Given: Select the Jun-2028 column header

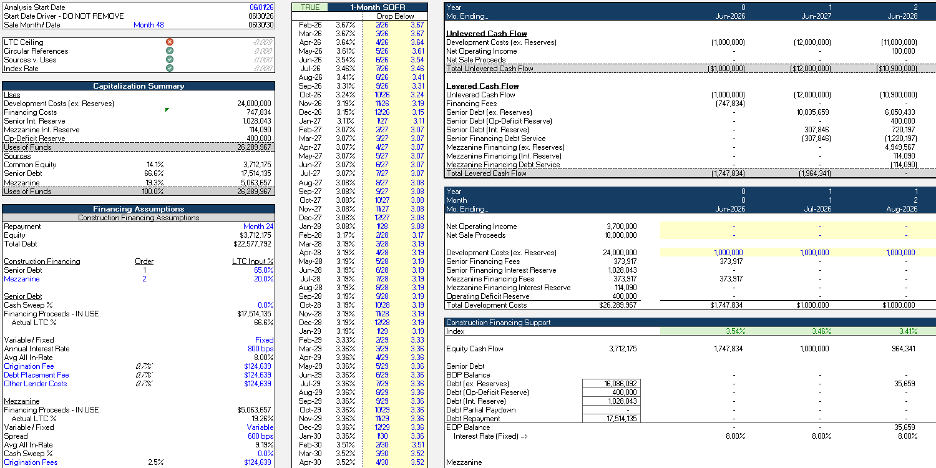Looking at the screenshot, I should [902, 16].
